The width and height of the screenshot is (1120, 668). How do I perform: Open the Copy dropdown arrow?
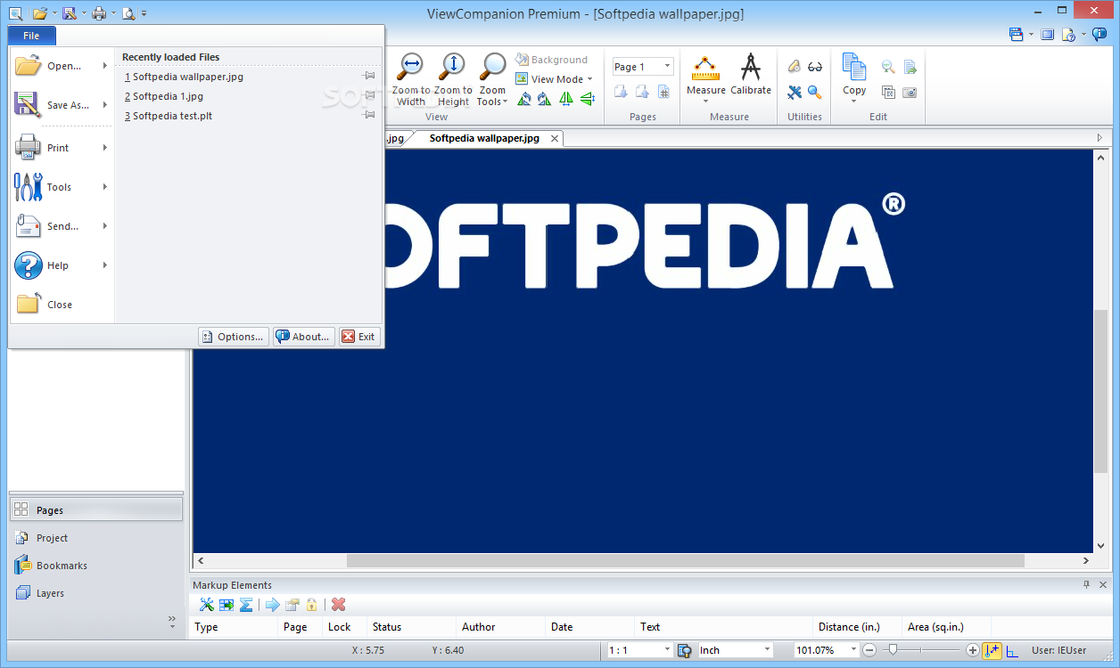click(854, 101)
